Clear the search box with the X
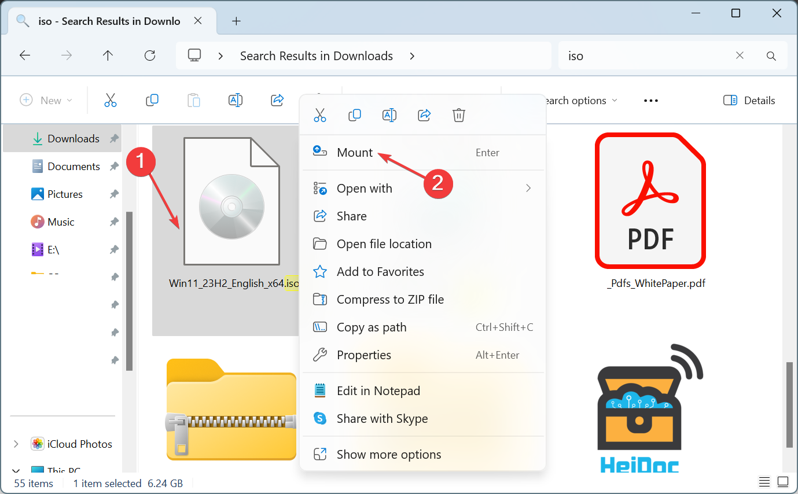The image size is (798, 494). click(x=740, y=56)
